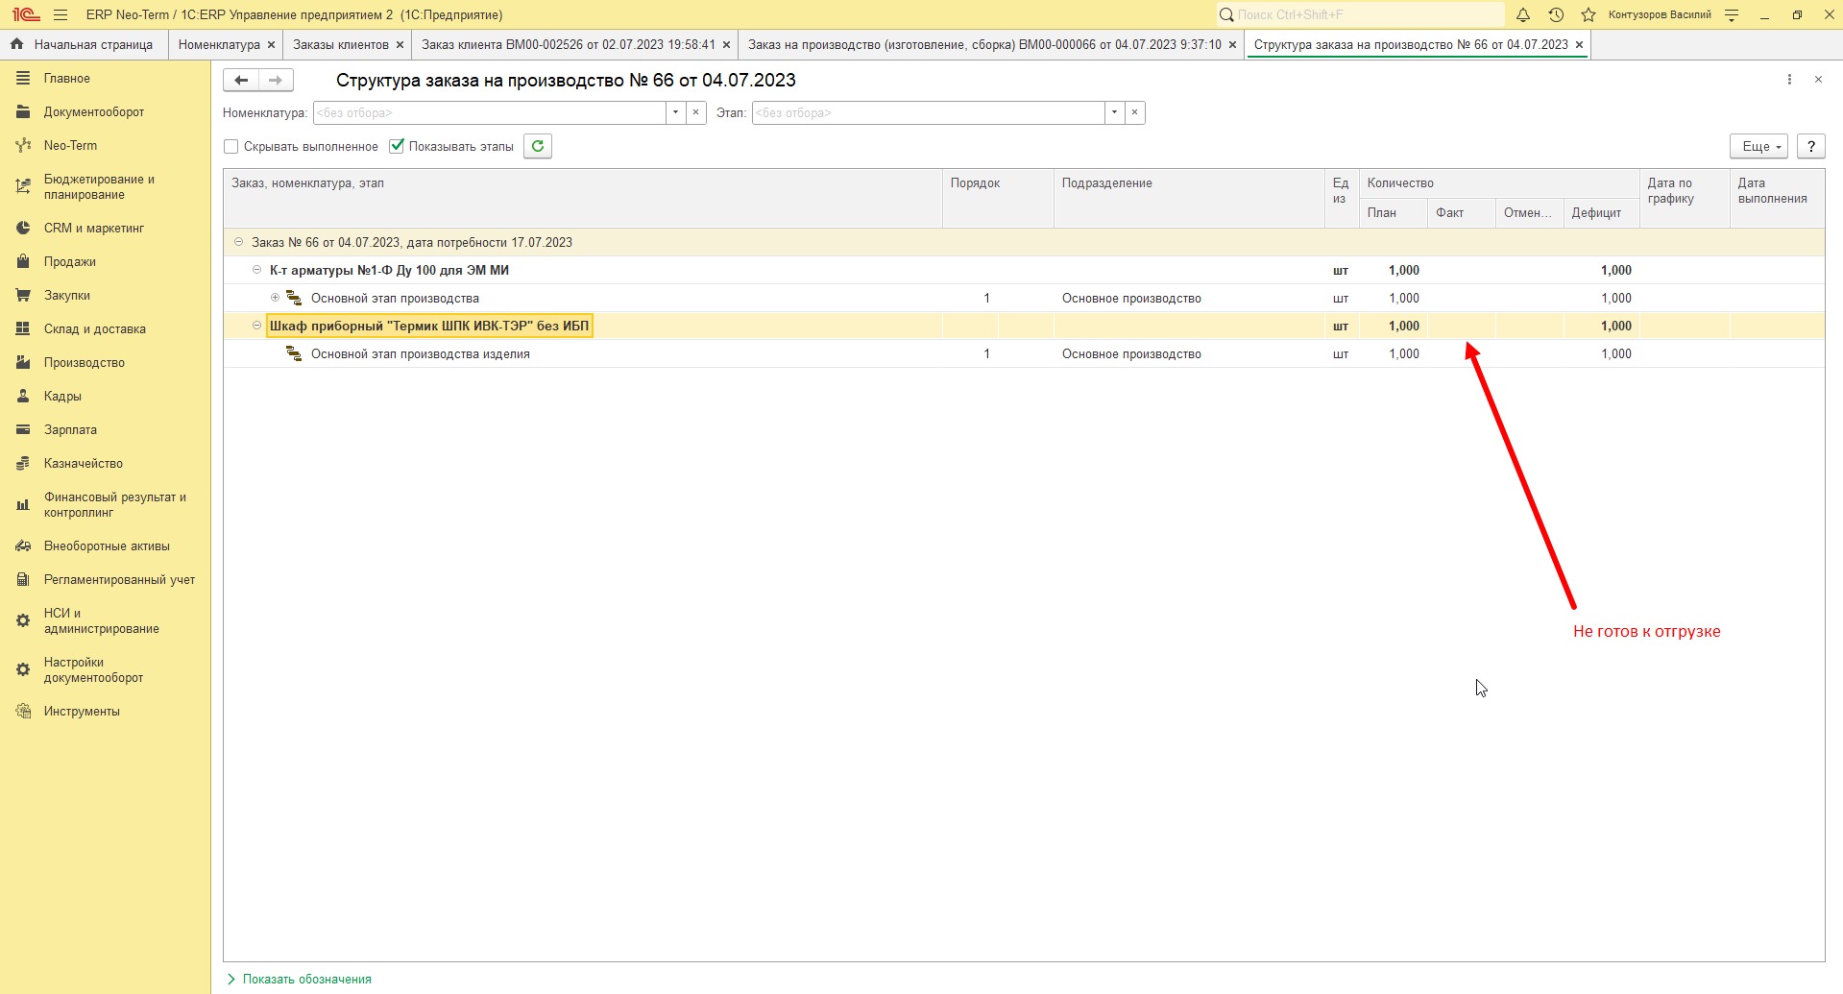Open Закупки sidebar section
Image resolution: width=1843 pixels, height=994 pixels.
(67, 296)
